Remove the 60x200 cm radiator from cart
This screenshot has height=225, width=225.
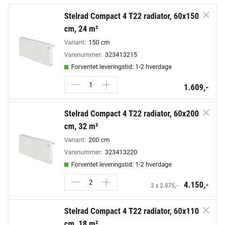tap(206, 112)
